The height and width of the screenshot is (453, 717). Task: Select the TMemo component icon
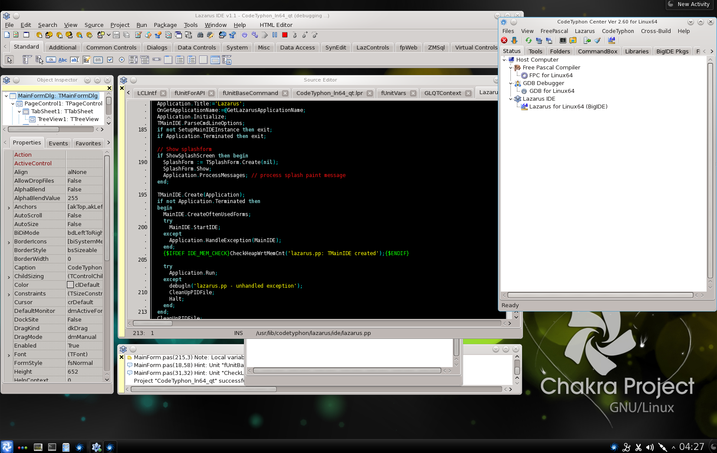pos(86,60)
